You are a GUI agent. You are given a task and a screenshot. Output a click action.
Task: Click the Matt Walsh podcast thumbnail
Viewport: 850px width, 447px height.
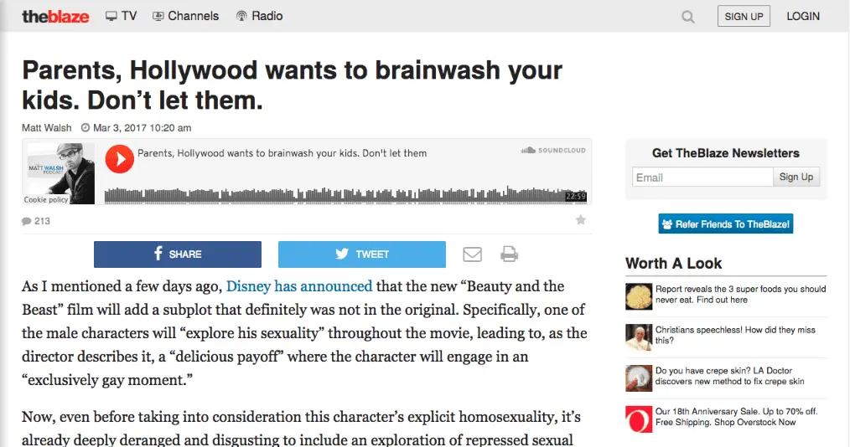pyautogui.click(x=59, y=173)
